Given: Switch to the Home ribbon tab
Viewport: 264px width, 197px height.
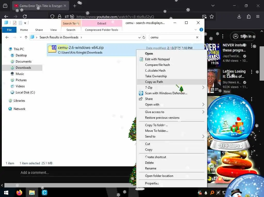Looking at the screenshot, I should (x=24, y=30).
